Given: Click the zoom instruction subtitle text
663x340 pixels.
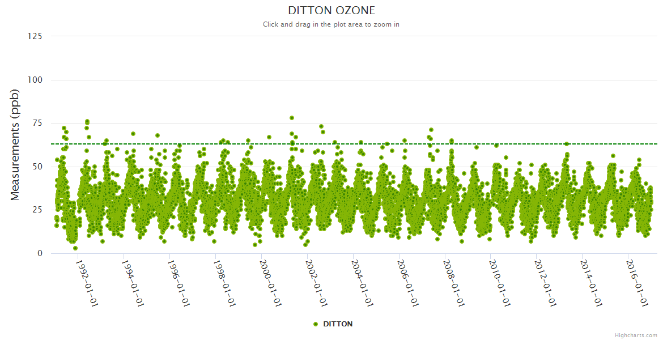Looking at the screenshot, I should tap(331, 24).
